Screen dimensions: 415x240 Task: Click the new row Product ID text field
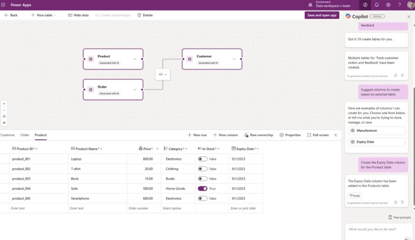[x=39, y=208]
